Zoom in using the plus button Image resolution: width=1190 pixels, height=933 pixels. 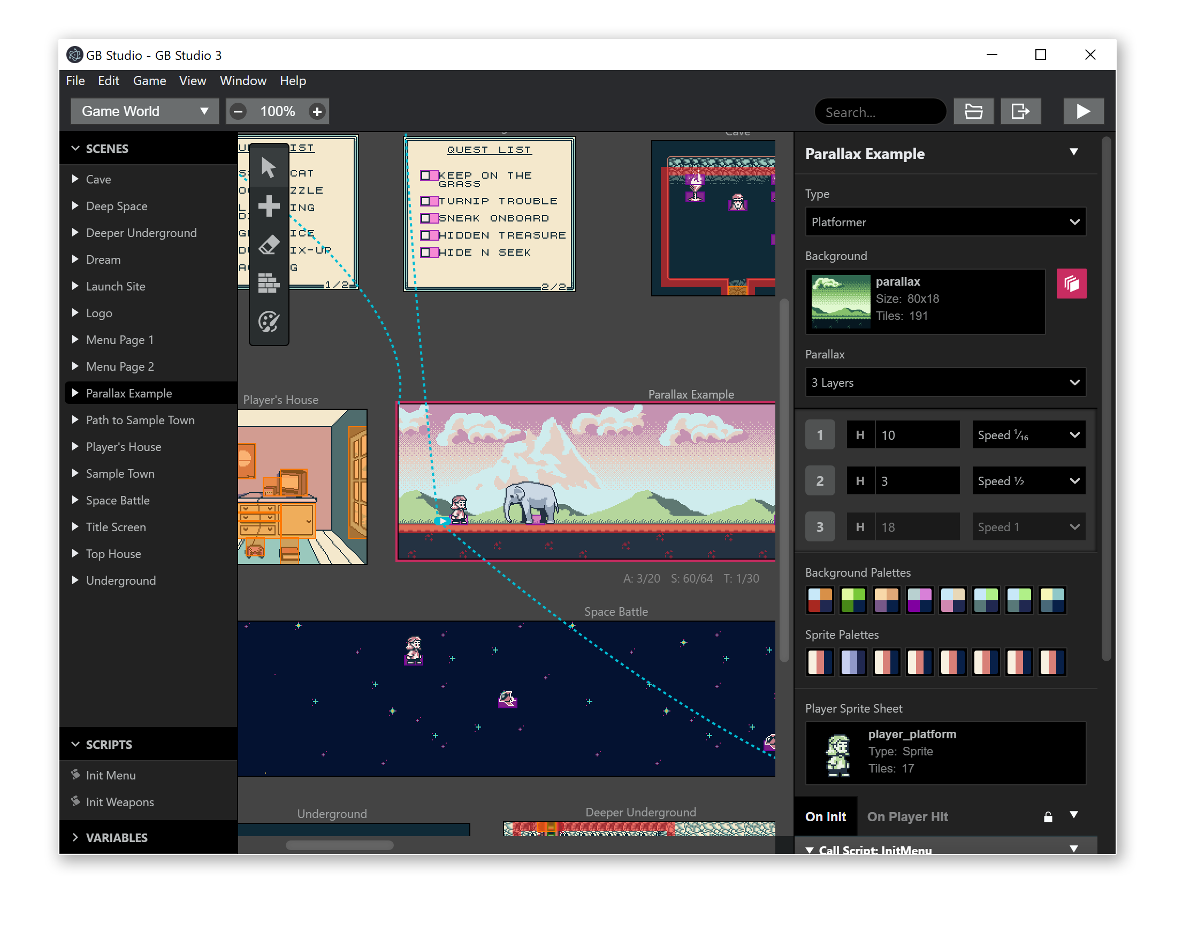coord(317,111)
